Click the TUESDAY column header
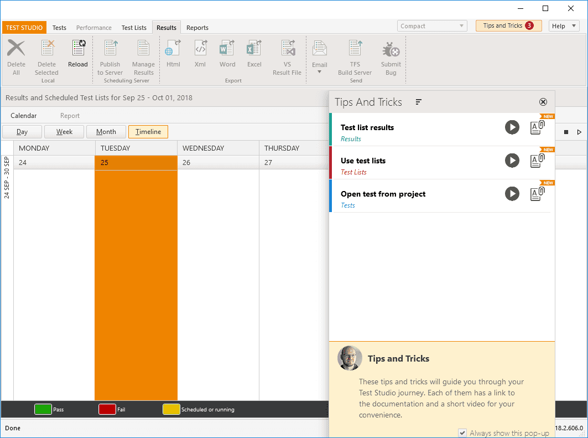Image resolution: width=588 pixels, height=438 pixels. click(136, 148)
